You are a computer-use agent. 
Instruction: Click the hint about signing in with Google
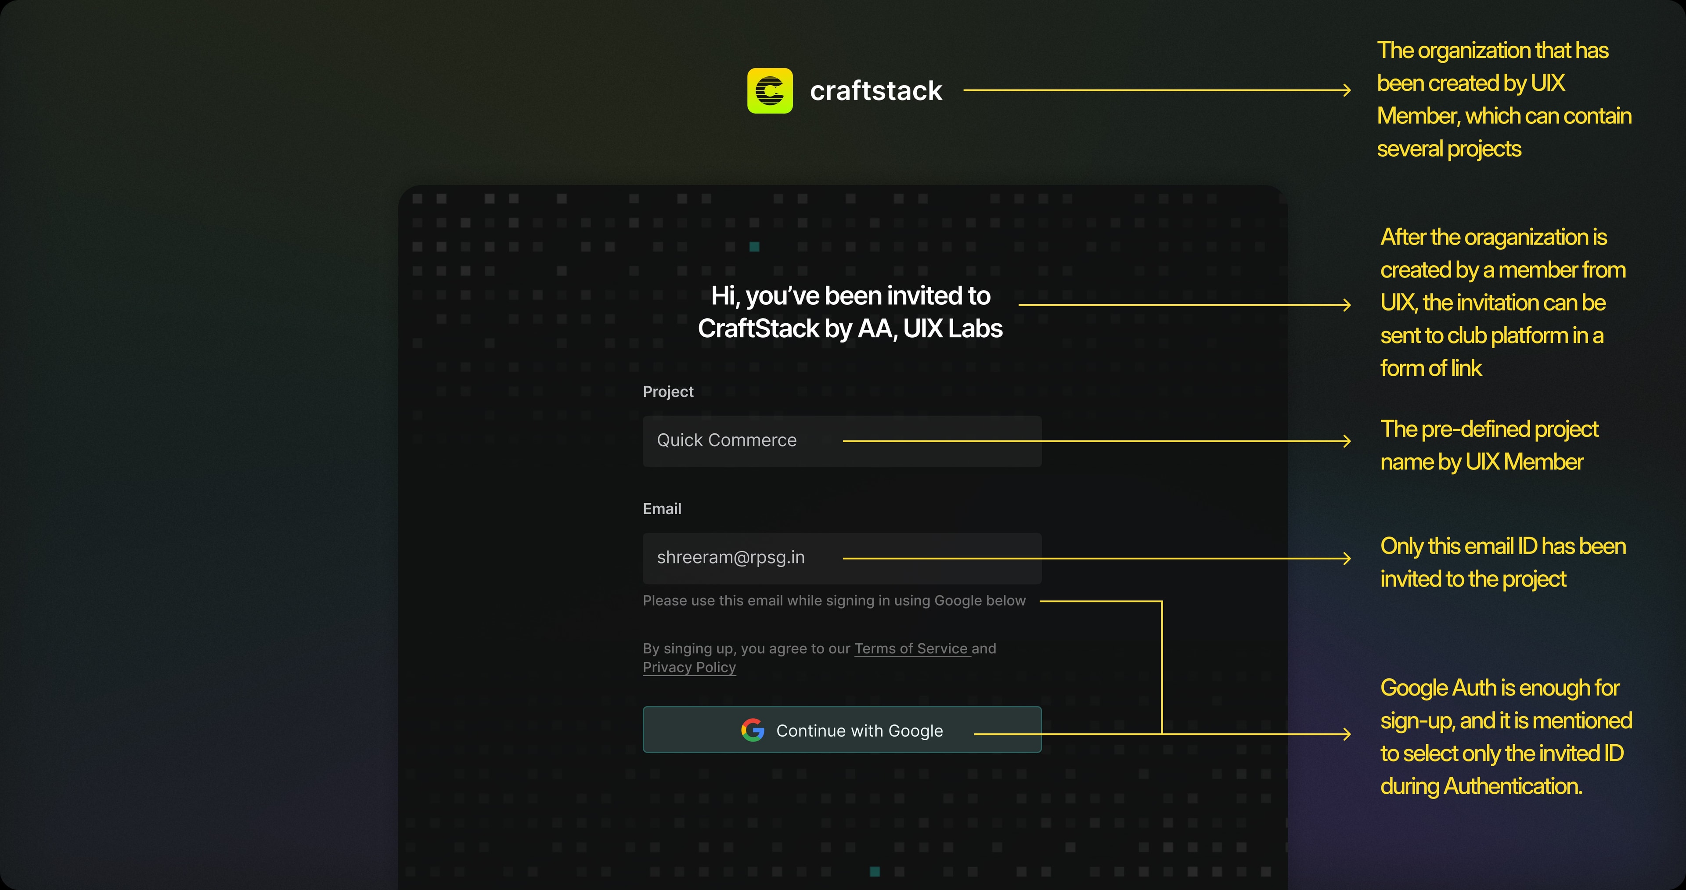[x=834, y=601]
